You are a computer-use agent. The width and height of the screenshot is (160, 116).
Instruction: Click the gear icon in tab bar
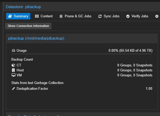157,16
